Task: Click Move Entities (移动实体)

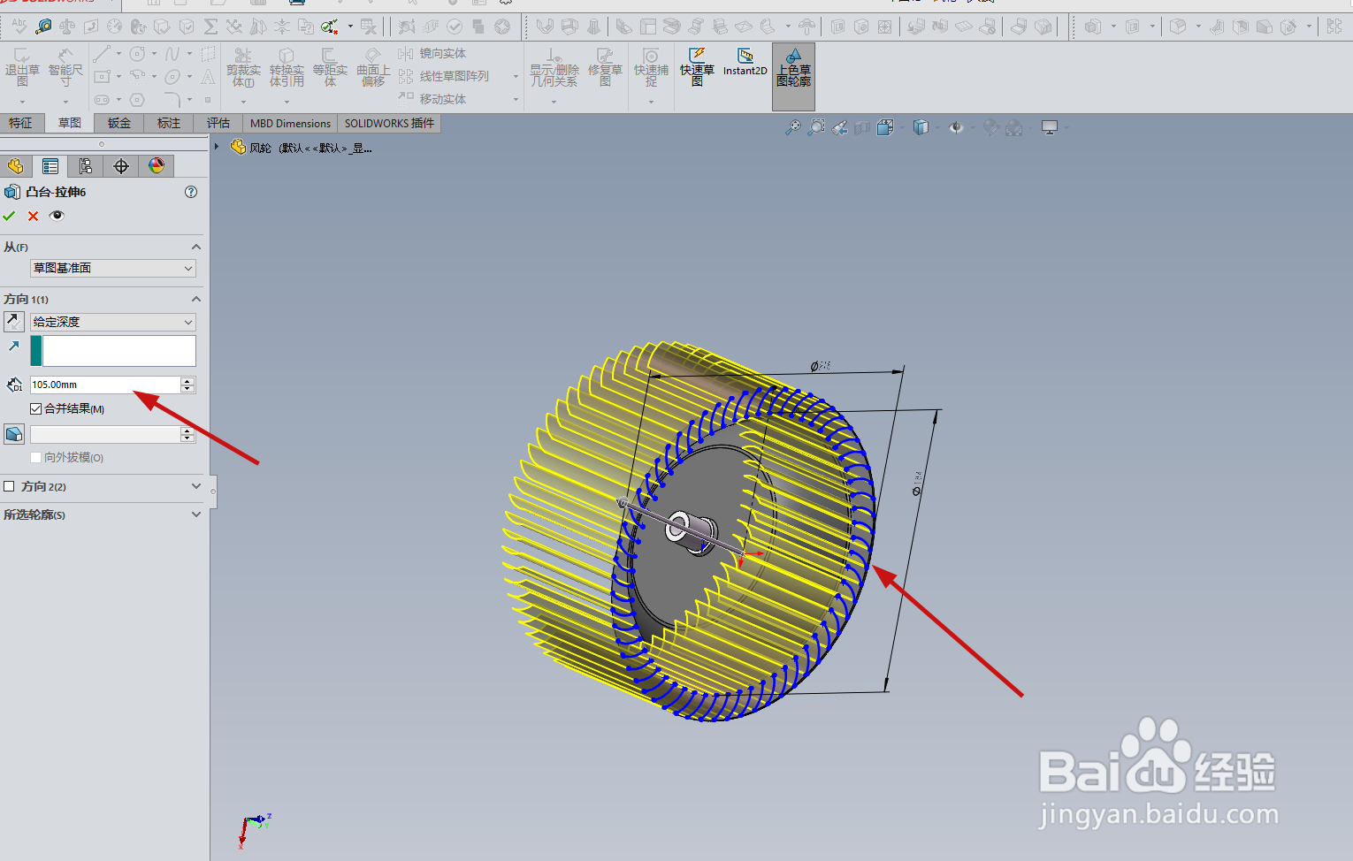Action: click(x=432, y=99)
